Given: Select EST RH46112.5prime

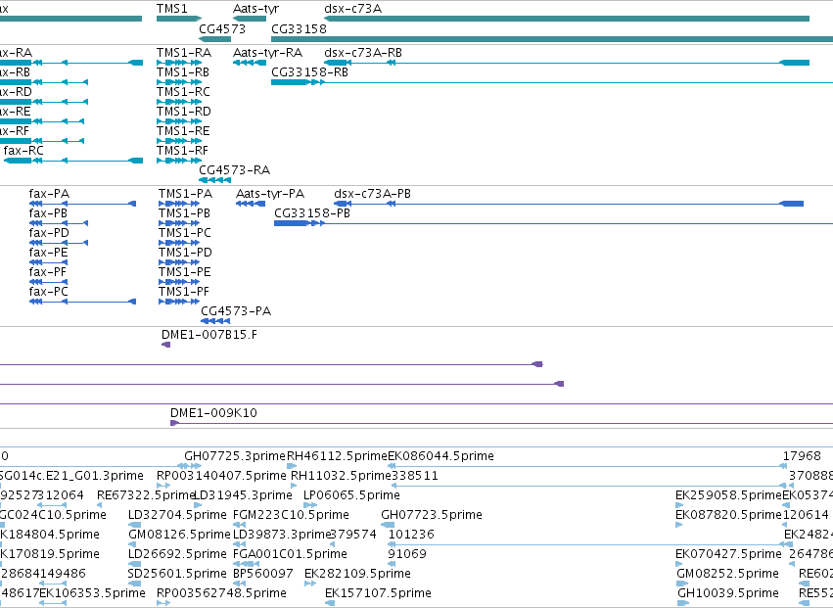Looking at the screenshot, I should click(338, 456).
